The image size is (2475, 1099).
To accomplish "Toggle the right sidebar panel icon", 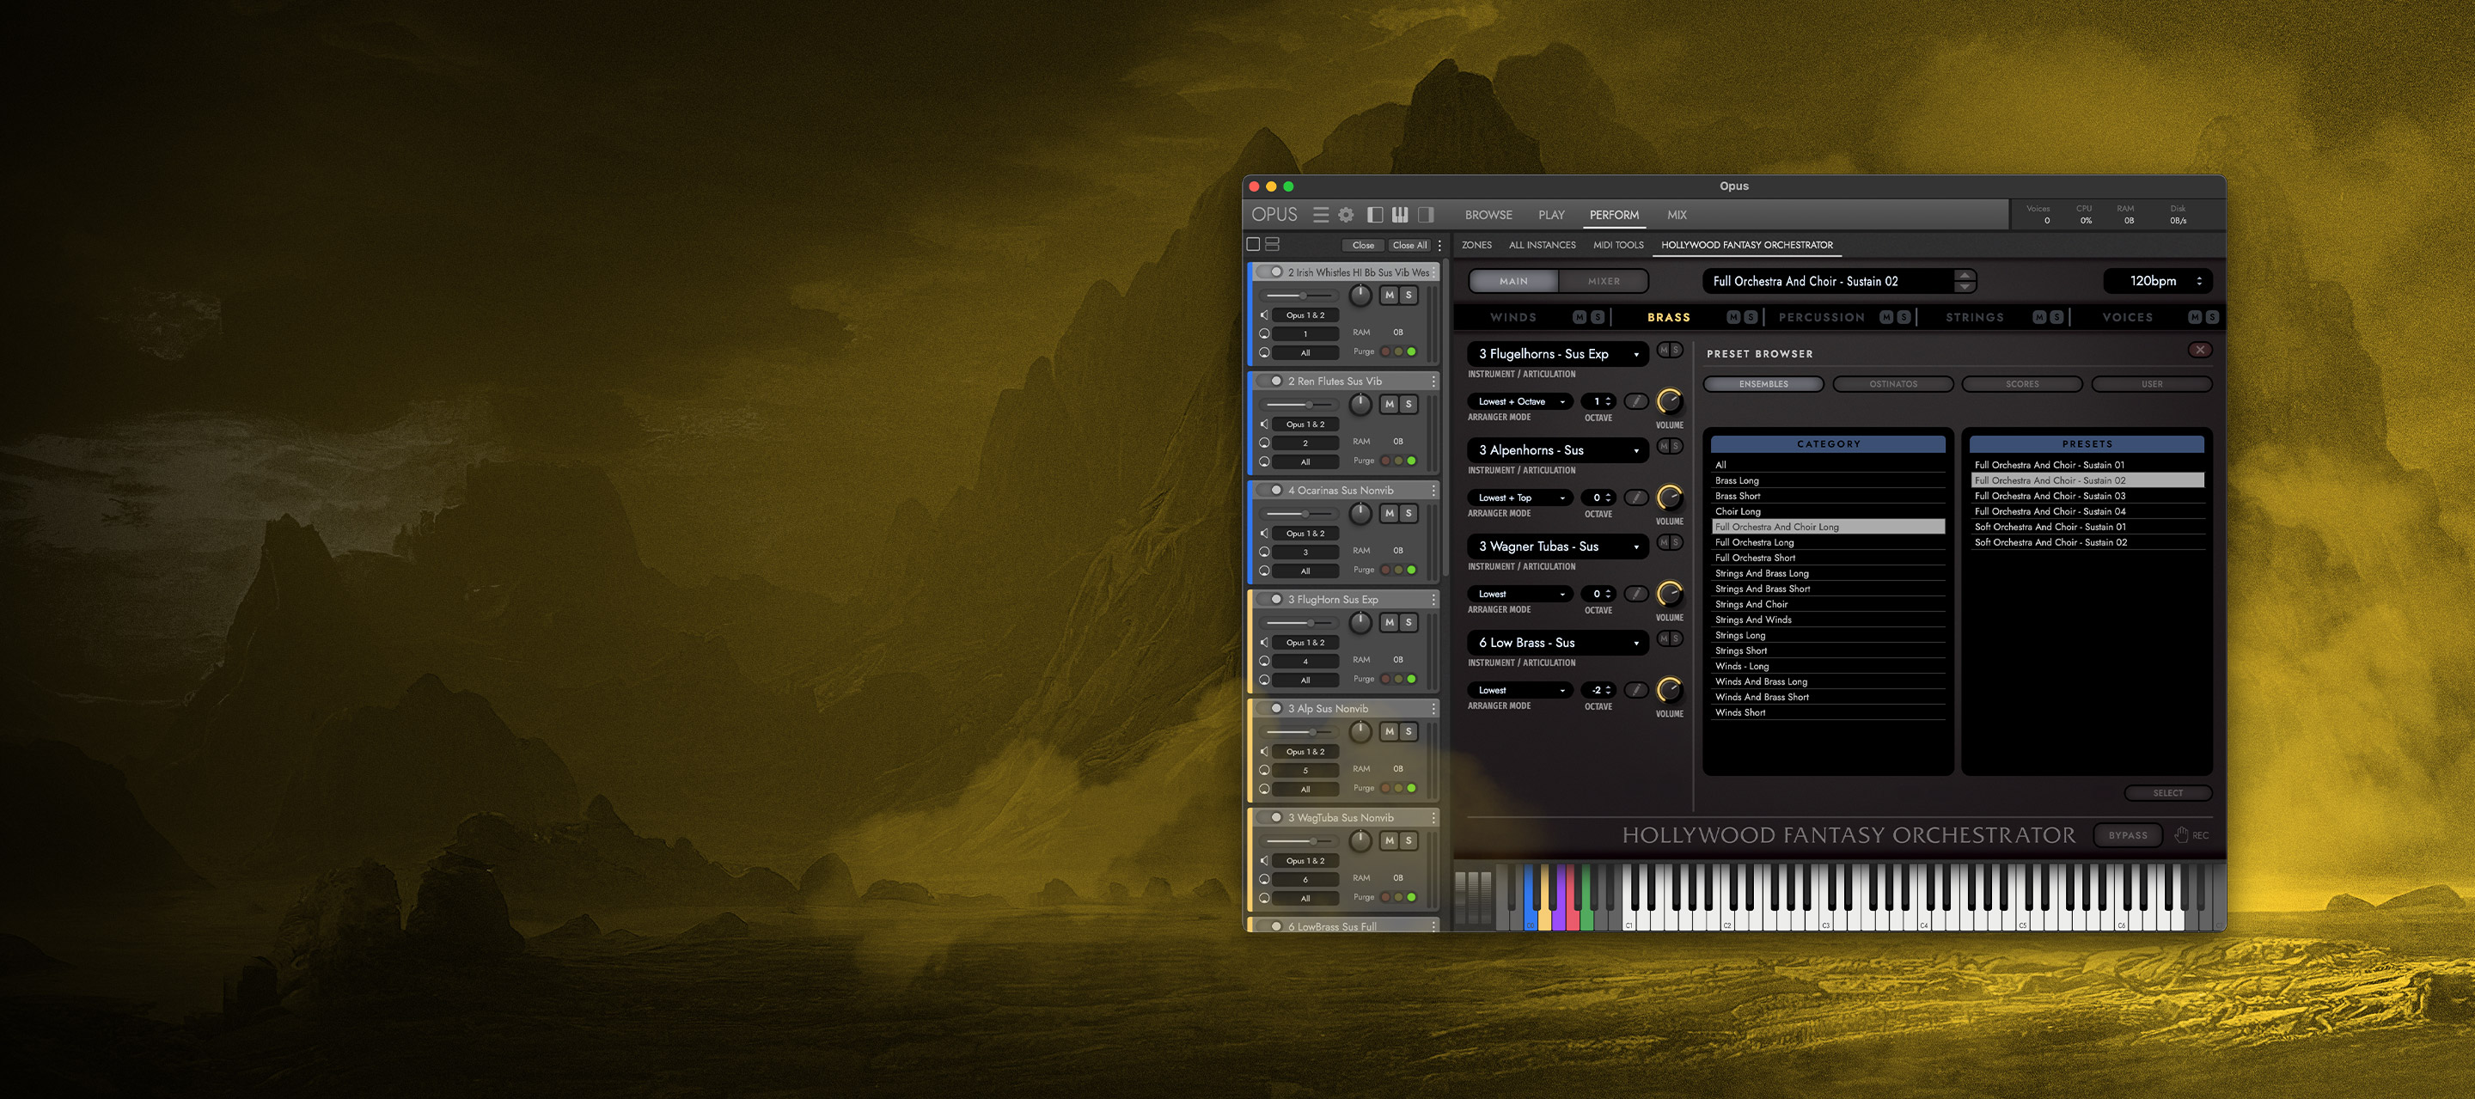I will coord(1426,215).
